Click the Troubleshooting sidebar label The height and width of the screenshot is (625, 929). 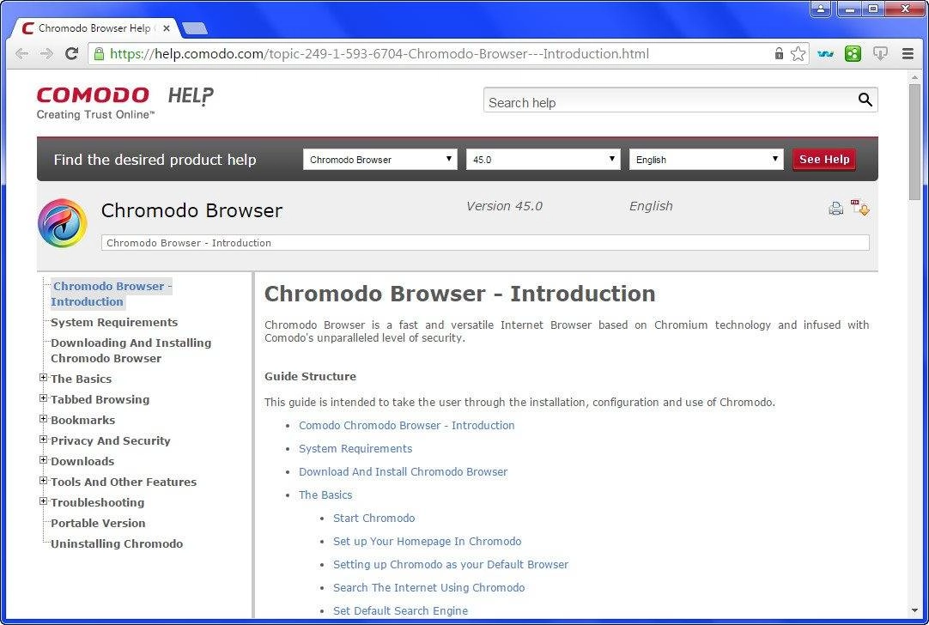point(98,502)
